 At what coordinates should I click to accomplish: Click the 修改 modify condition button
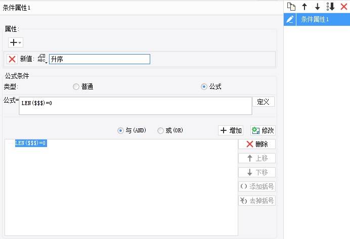[x=263, y=130]
